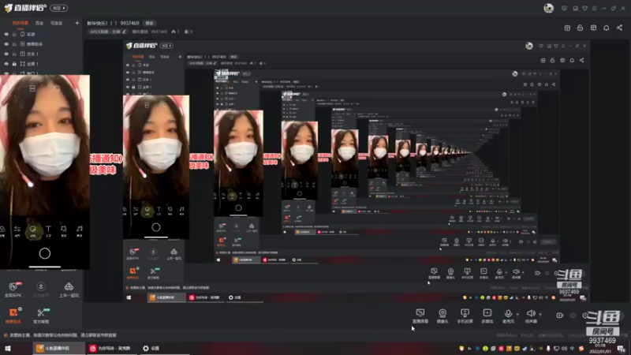Toggle lock on 文本 1 layer
The height and width of the screenshot is (355, 631).
point(14,54)
